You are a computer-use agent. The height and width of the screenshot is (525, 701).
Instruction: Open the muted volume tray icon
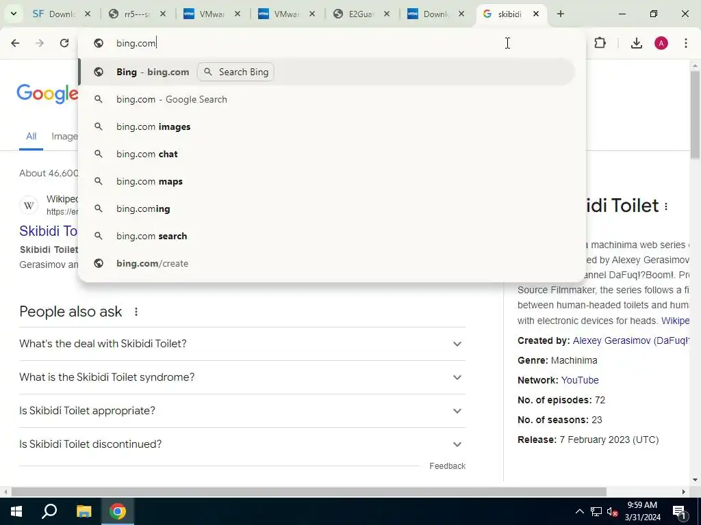612,511
